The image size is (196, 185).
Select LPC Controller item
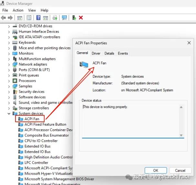tap(36, 163)
